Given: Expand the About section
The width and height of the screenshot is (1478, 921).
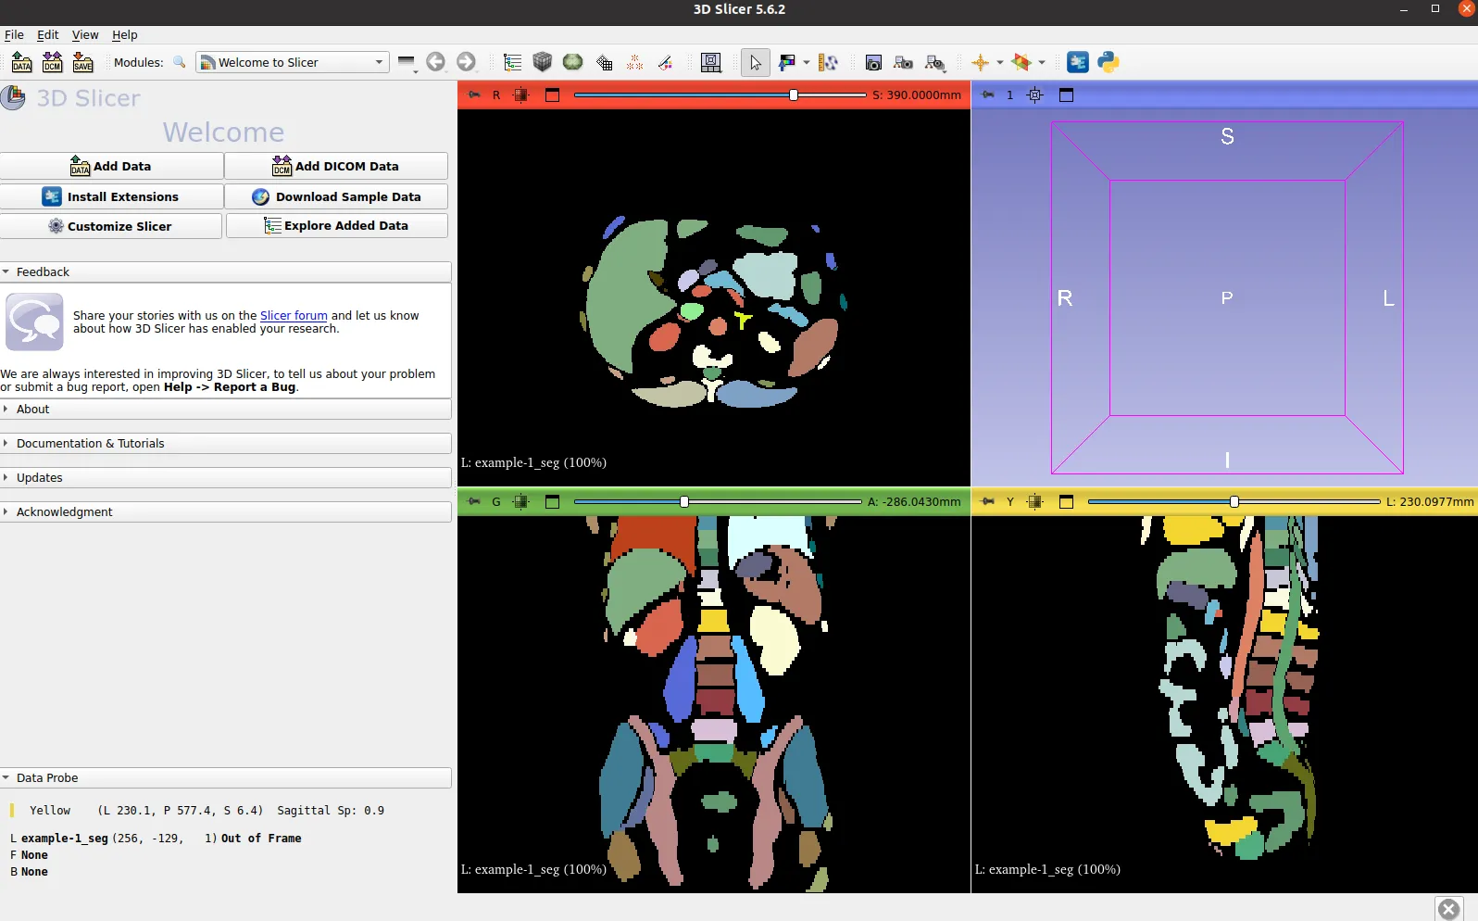Looking at the screenshot, I should pos(226,409).
